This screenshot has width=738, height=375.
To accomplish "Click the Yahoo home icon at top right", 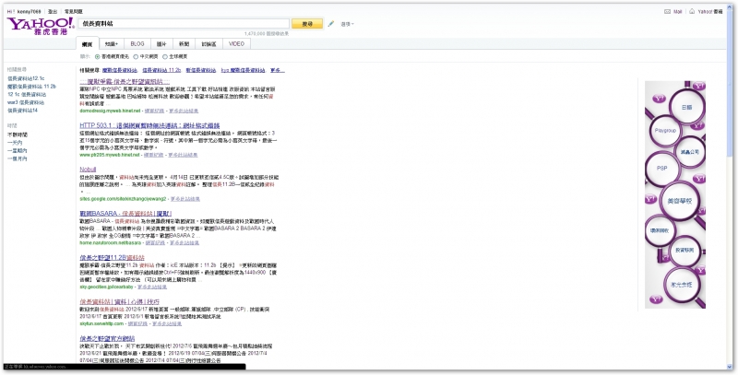I will 691,12.
